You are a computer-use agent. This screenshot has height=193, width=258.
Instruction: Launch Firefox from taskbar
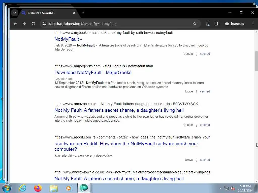[x=38, y=188]
